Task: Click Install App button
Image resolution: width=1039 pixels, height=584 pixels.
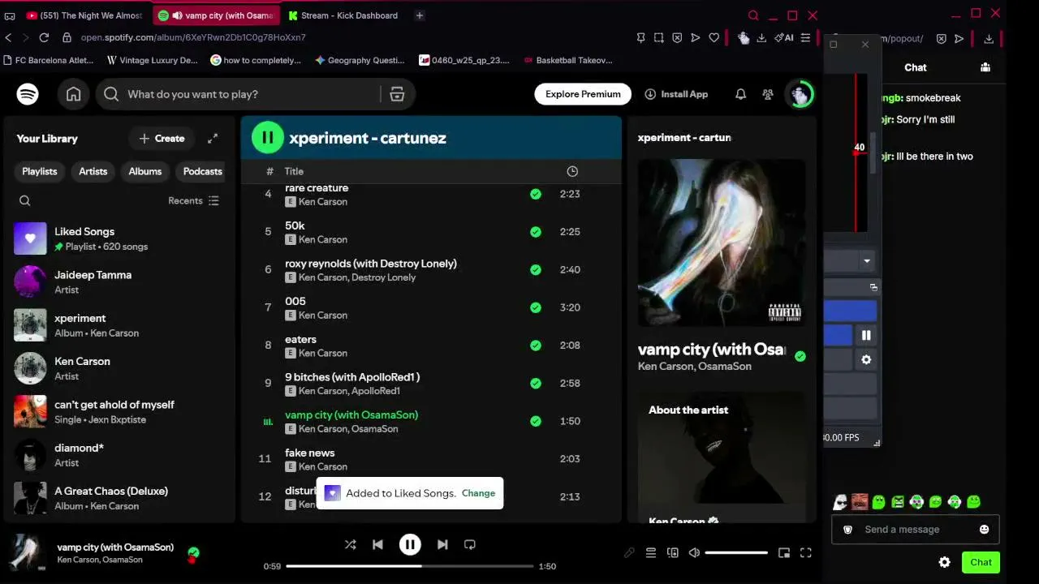Action: tap(676, 94)
